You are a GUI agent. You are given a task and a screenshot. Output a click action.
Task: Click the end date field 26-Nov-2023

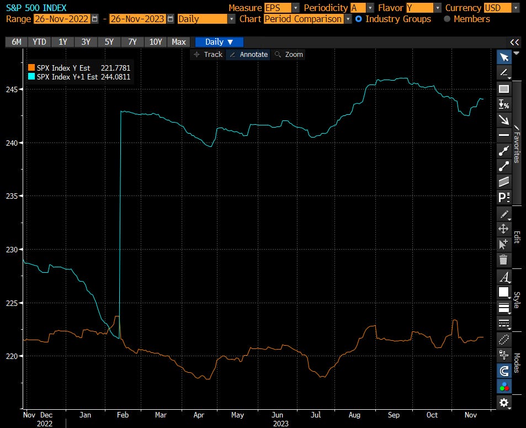137,19
